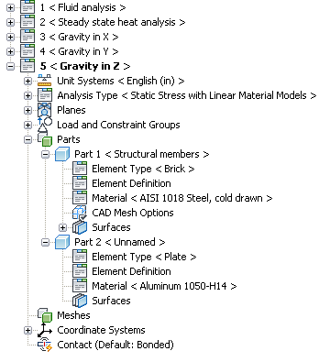This screenshot has height=362, width=330.
Task: Select Material AISI 1018 Steel entry
Action: click(x=182, y=198)
